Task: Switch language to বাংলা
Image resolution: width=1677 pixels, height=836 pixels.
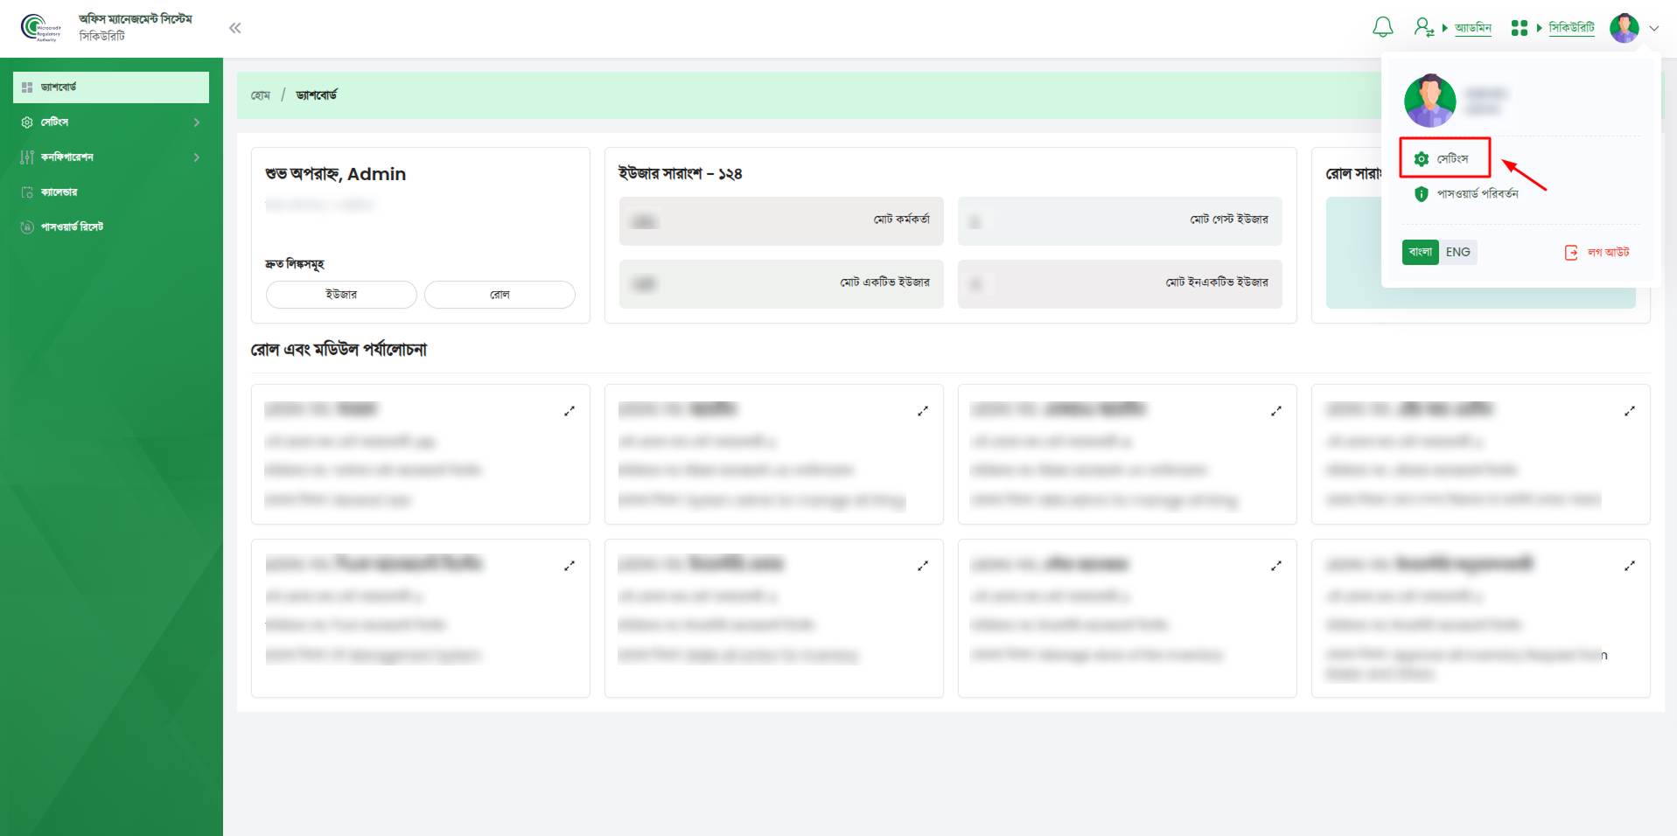Action: coord(1420,252)
